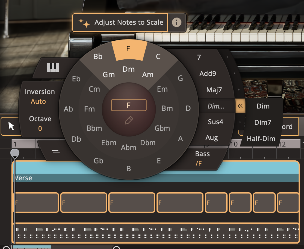
Task: Click the info icon beside Adjust Notes to Scale
Action: pos(177,22)
